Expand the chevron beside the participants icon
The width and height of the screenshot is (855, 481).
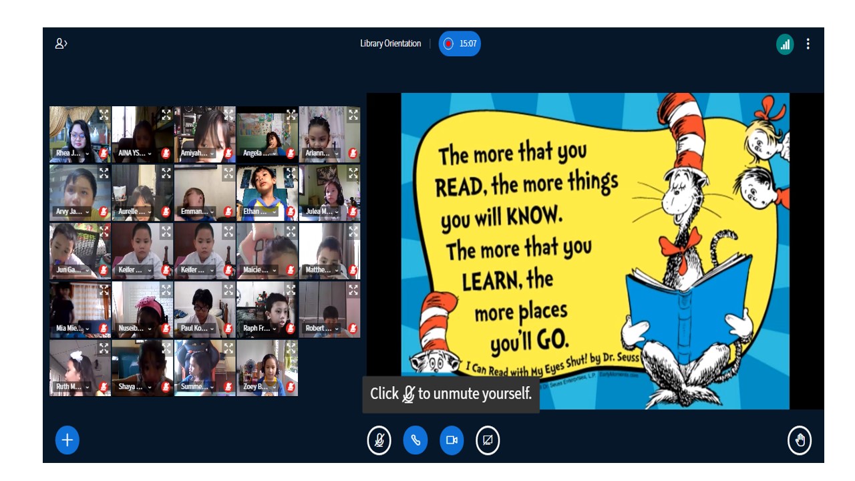(x=67, y=41)
